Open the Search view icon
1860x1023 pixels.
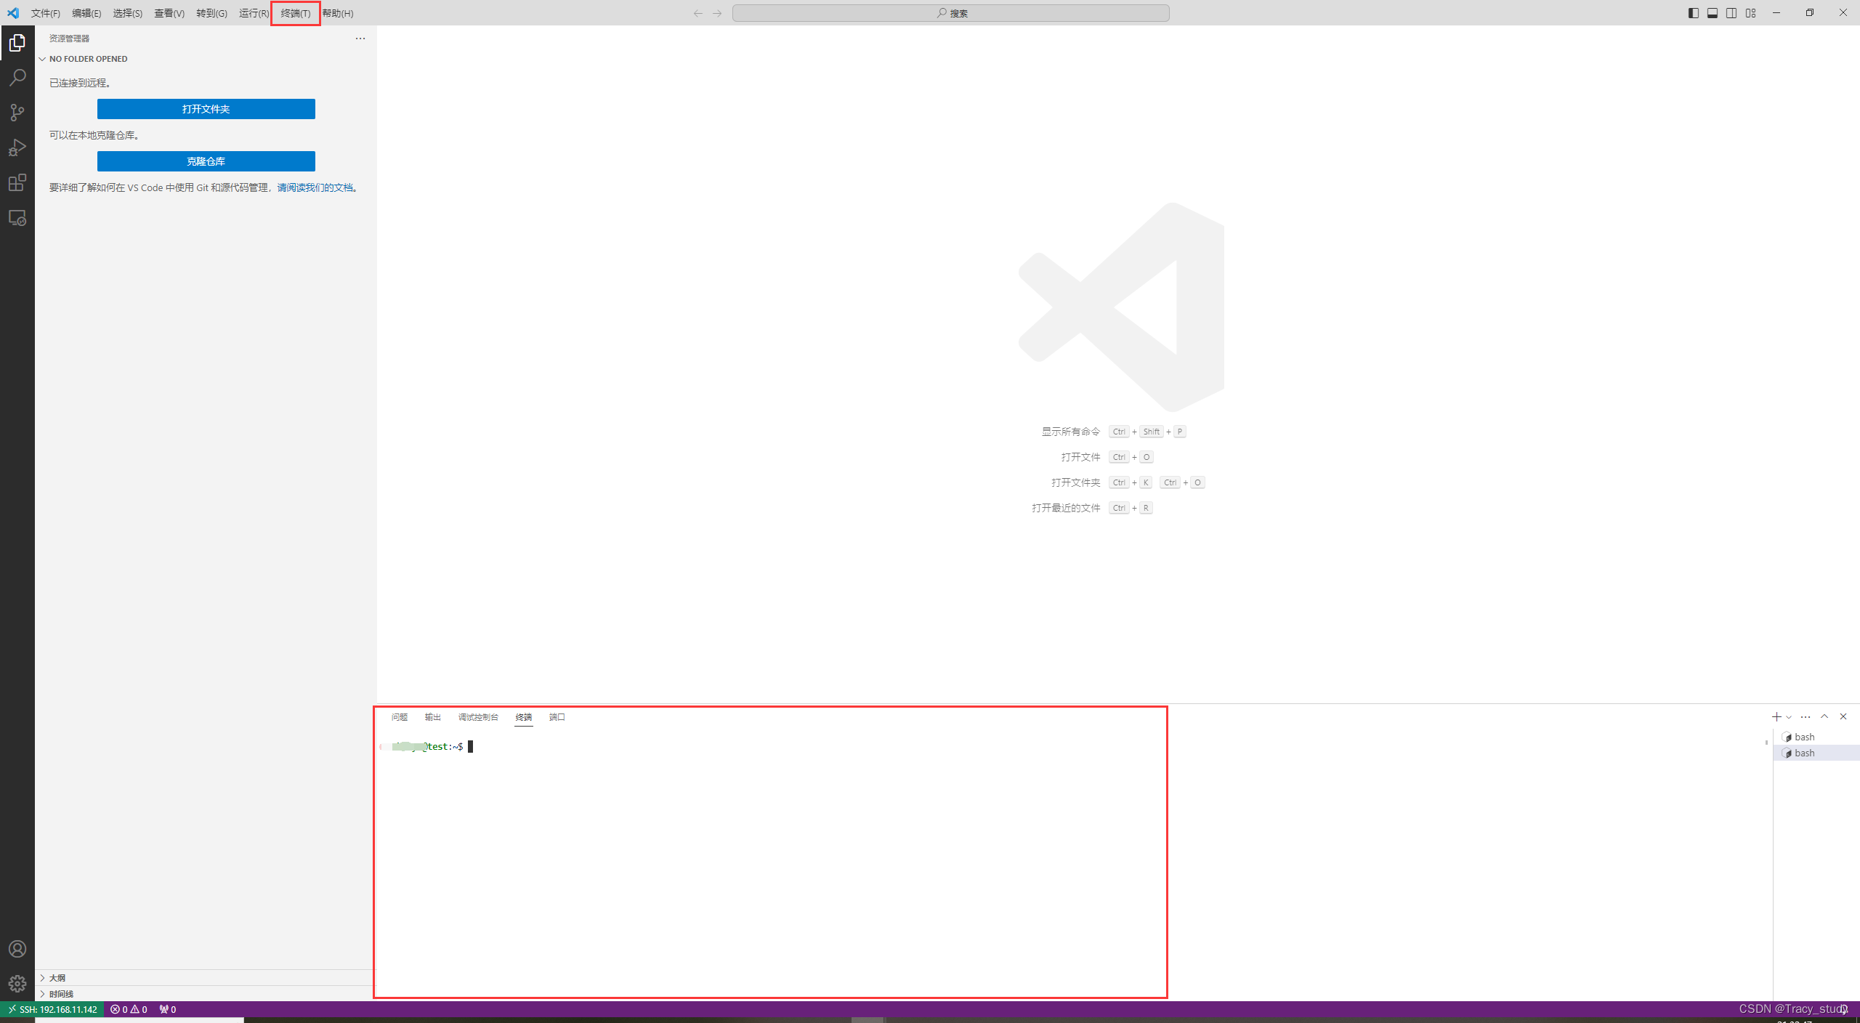17,78
